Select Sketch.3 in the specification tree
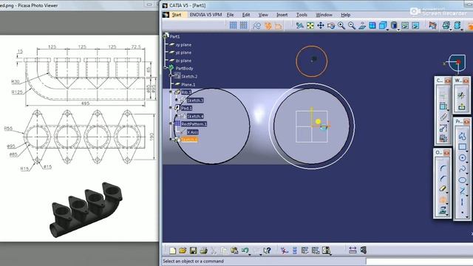The image size is (473, 266). pos(195,100)
